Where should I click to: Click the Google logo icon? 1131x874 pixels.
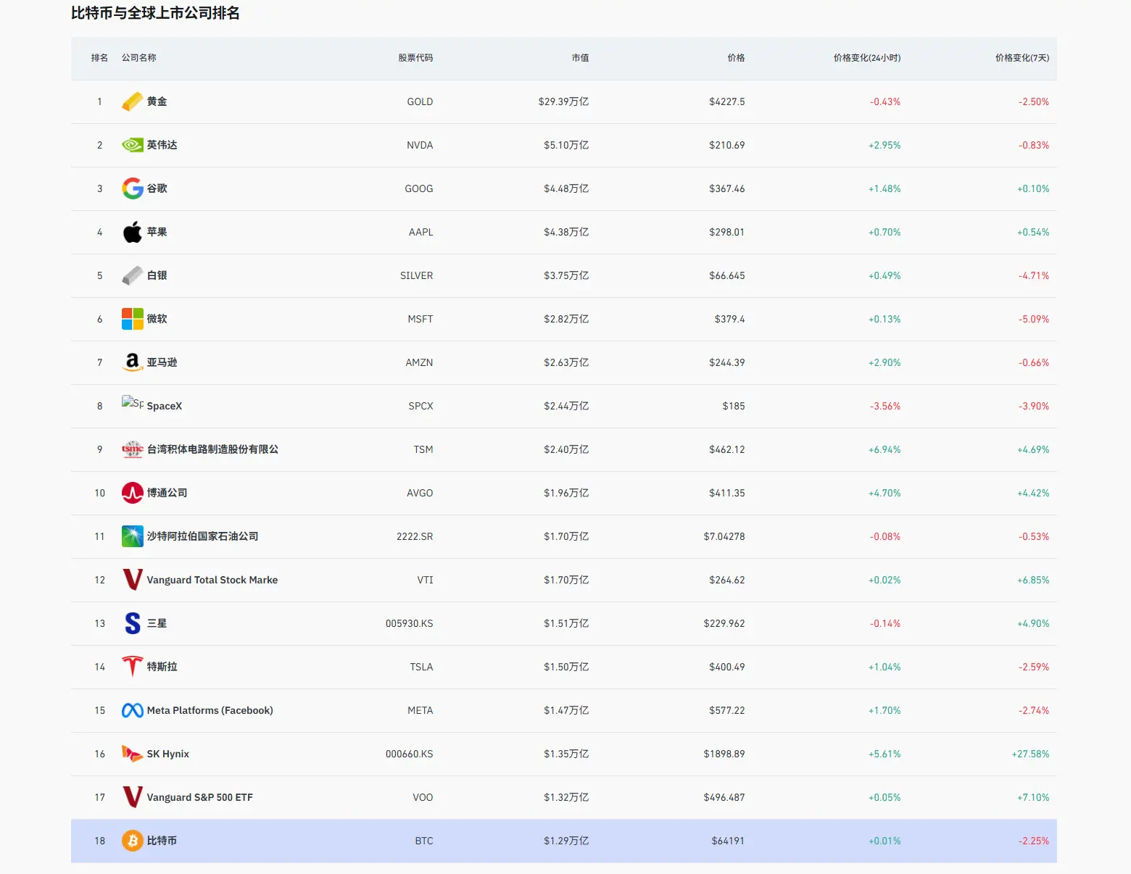pyautogui.click(x=133, y=188)
